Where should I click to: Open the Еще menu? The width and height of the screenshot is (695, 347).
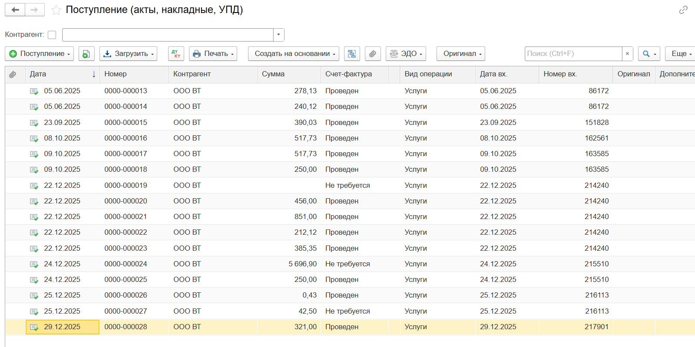[681, 54]
